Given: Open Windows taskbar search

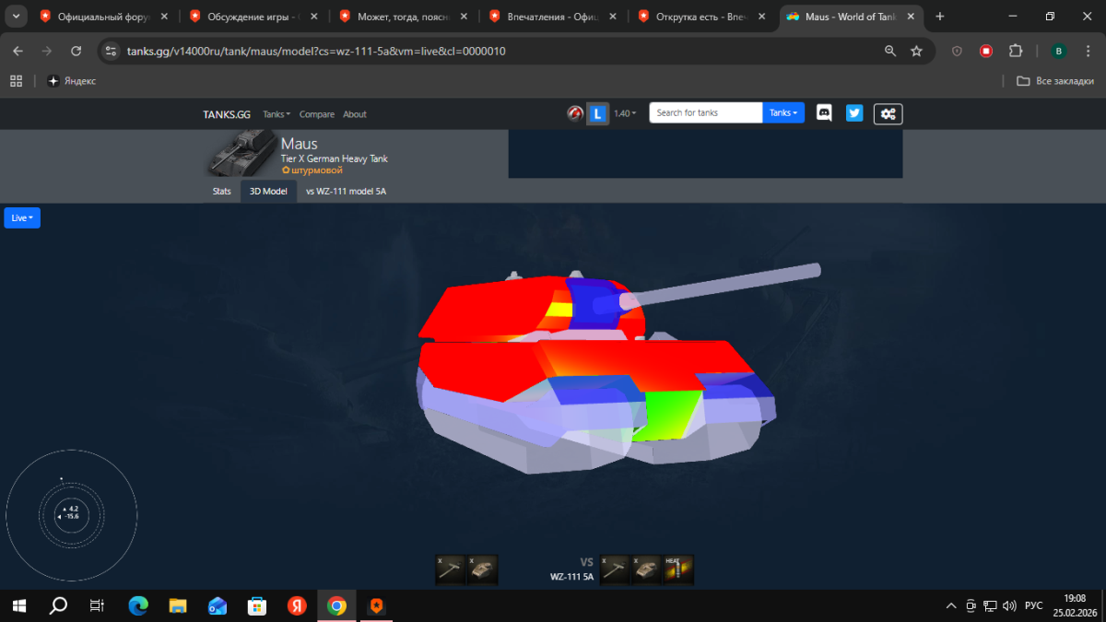Looking at the screenshot, I should (x=58, y=605).
